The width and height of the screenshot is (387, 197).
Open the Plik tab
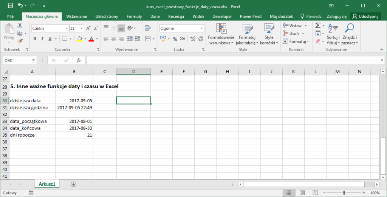pos(11,17)
